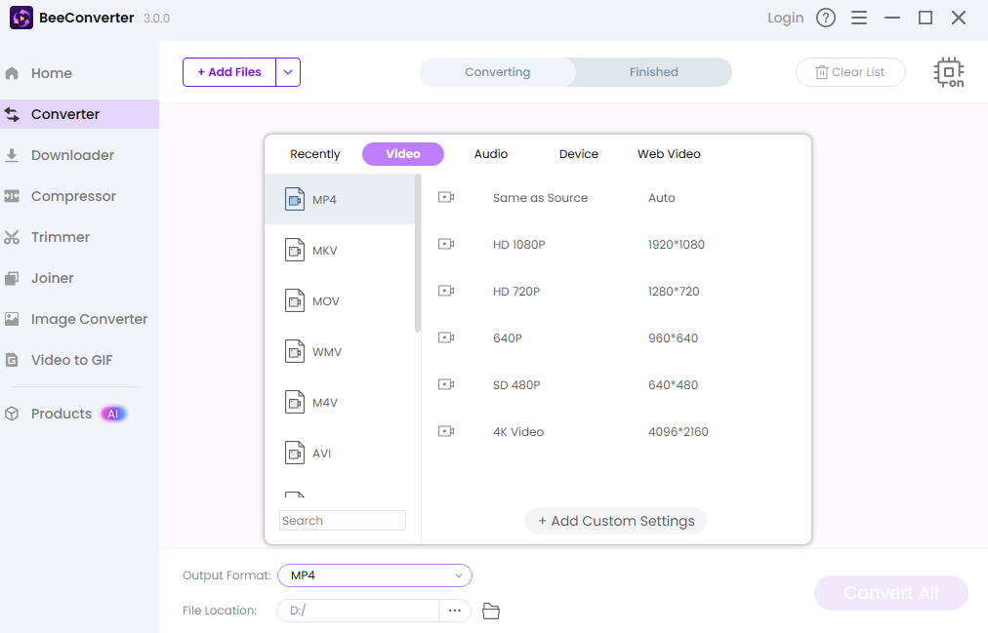Image resolution: width=988 pixels, height=633 pixels.
Task: Click the Trimmer scissors icon in sidebar
Action: (13, 237)
